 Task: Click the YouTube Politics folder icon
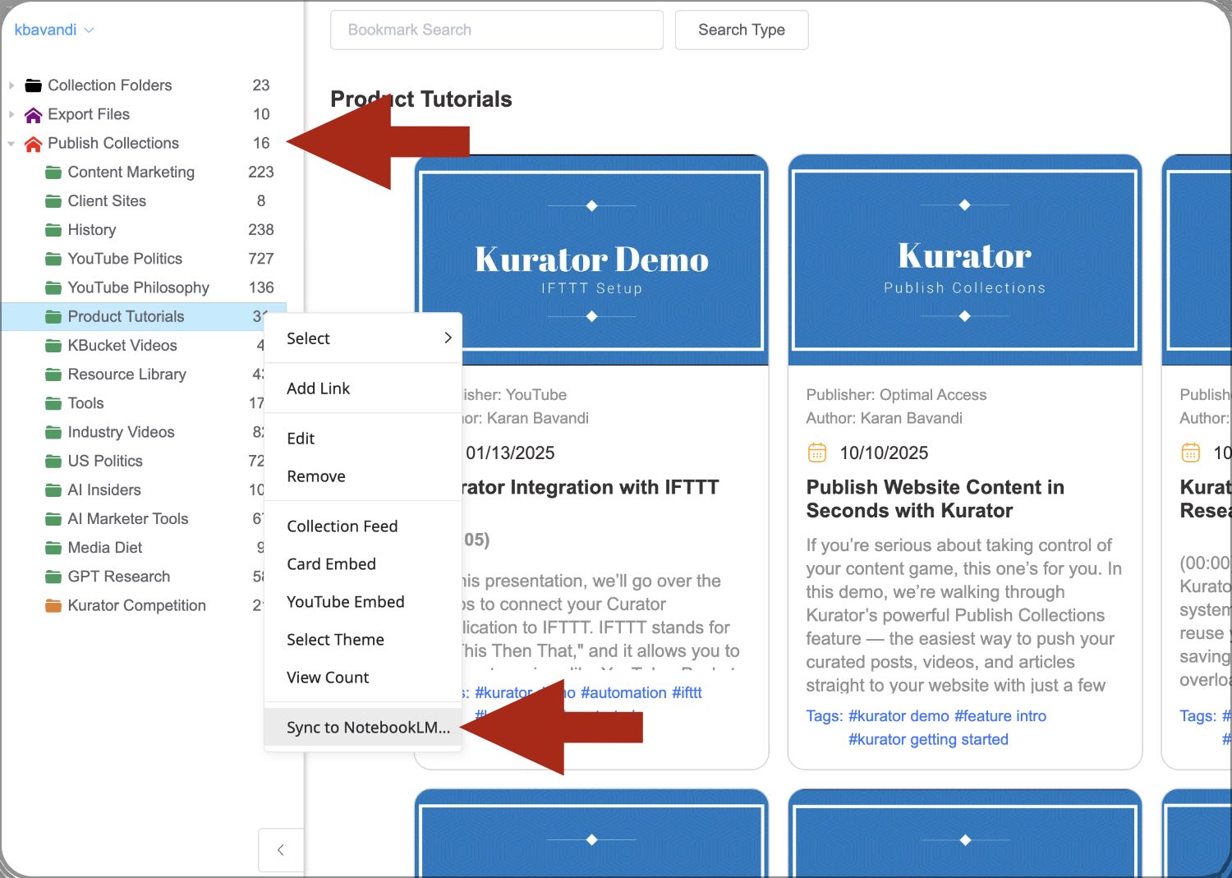tap(53, 259)
